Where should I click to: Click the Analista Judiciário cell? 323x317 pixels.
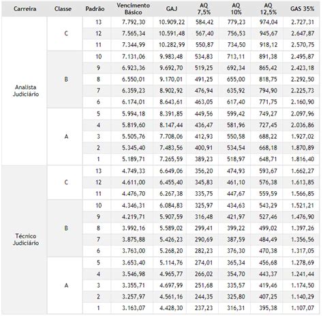25,90
